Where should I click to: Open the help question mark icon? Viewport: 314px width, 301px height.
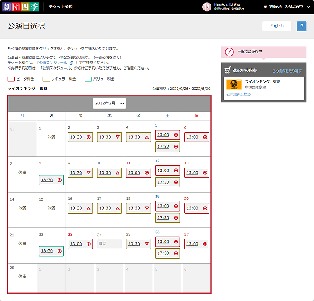point(302,26)
